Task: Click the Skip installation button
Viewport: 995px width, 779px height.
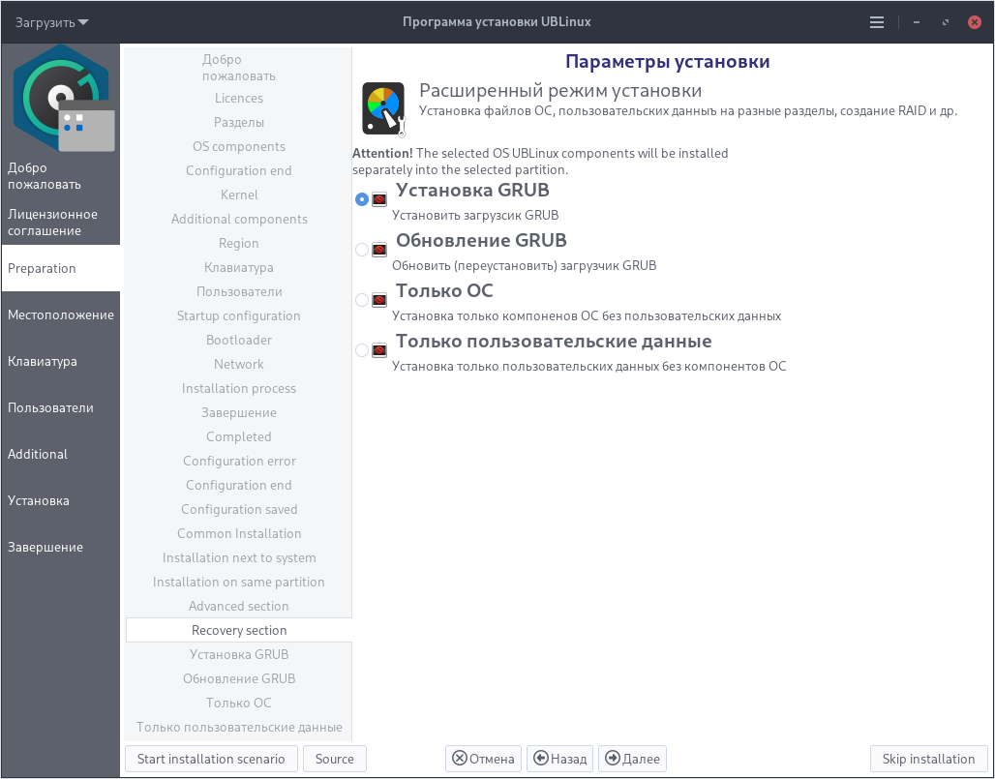Action: tap(928, 759)
